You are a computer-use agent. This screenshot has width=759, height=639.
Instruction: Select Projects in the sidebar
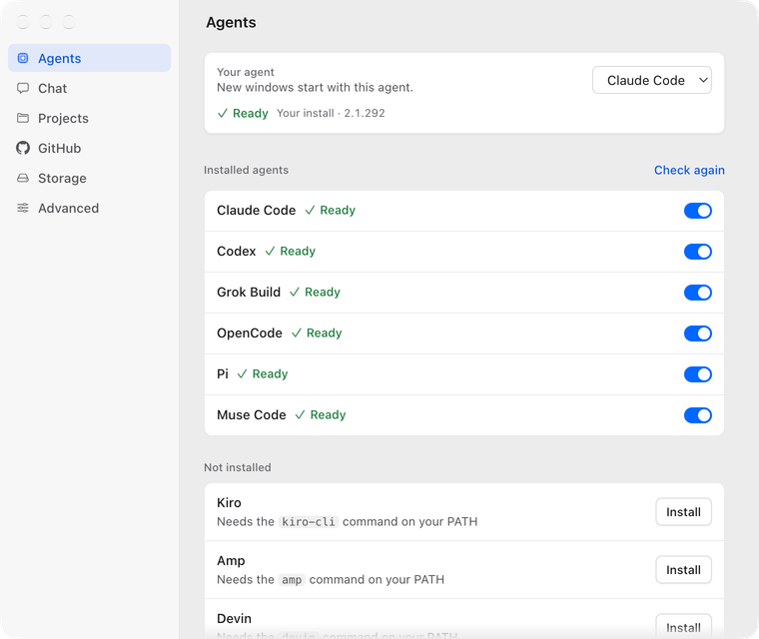pyautogui.click(x=90, y=118)
